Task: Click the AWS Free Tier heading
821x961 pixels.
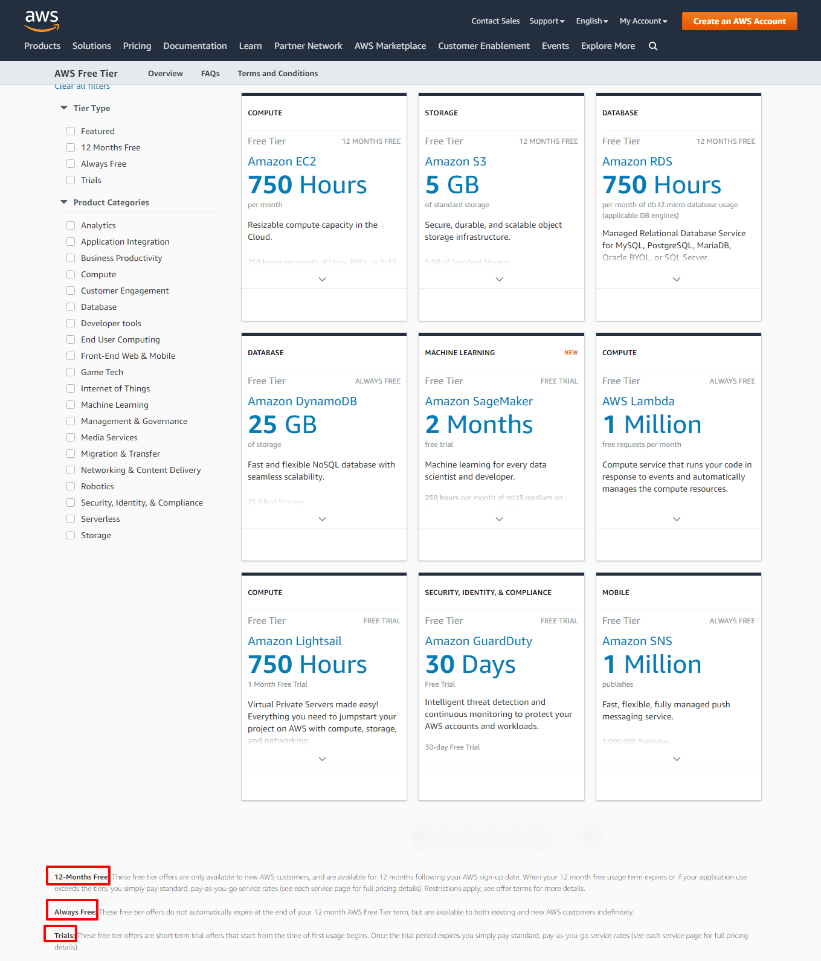Action: coord(86,74)
